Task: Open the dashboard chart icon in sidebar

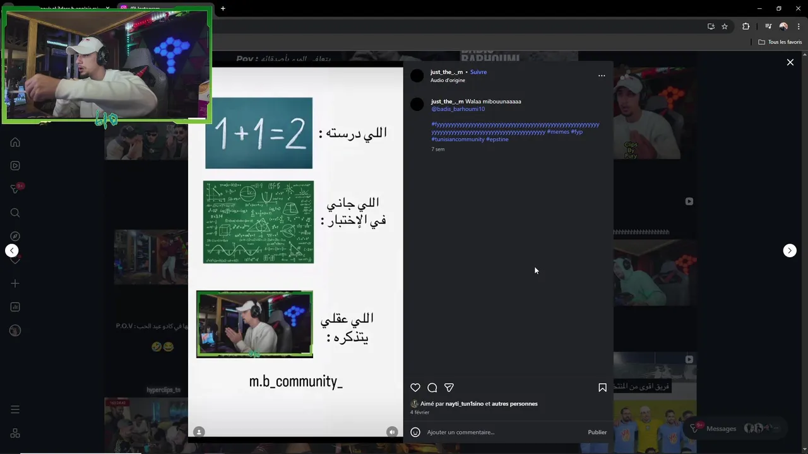Action: tap(15, 307)
